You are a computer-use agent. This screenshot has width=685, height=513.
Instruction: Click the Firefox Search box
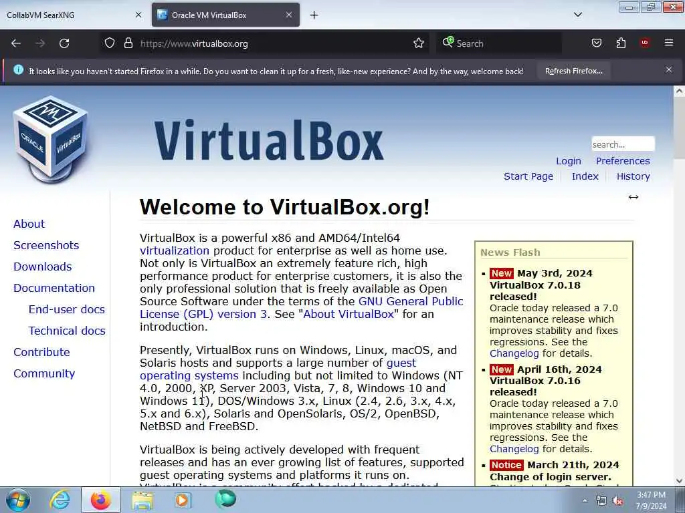tap(499, 43)
